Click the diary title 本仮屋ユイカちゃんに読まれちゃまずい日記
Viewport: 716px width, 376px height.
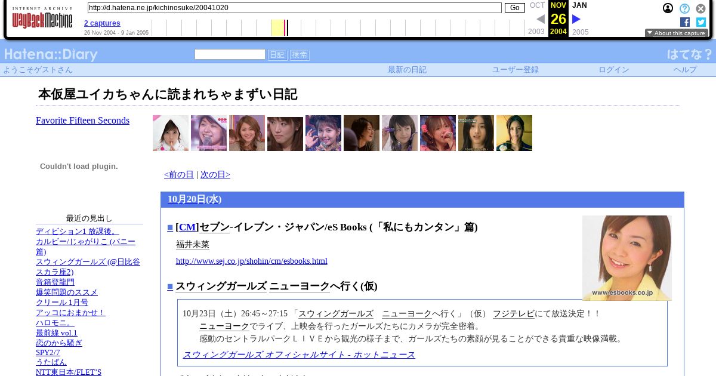[x=168, y=94]
